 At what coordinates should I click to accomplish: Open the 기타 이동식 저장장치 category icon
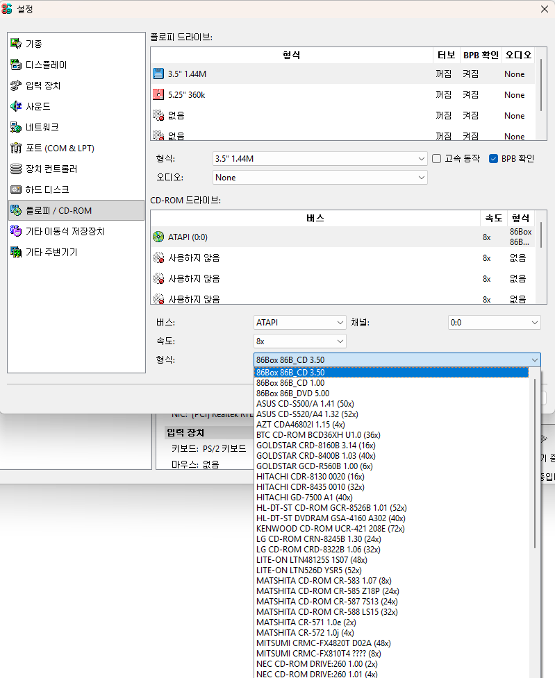tap(16, 231)
